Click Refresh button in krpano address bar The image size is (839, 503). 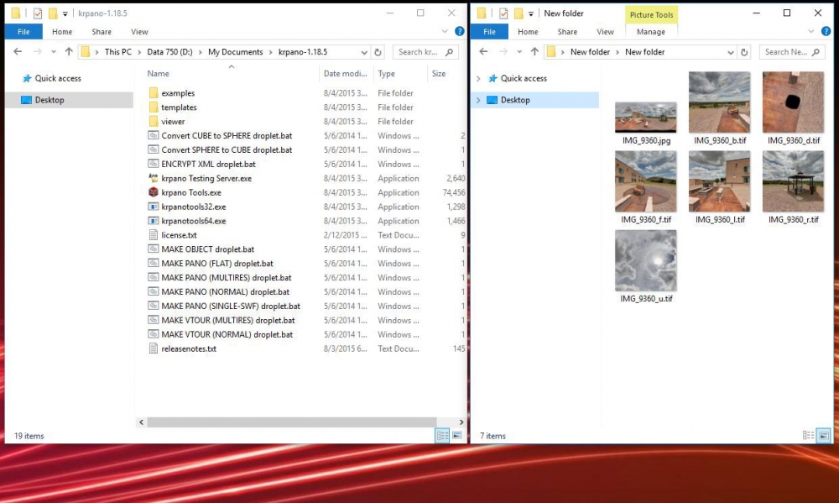378,52
